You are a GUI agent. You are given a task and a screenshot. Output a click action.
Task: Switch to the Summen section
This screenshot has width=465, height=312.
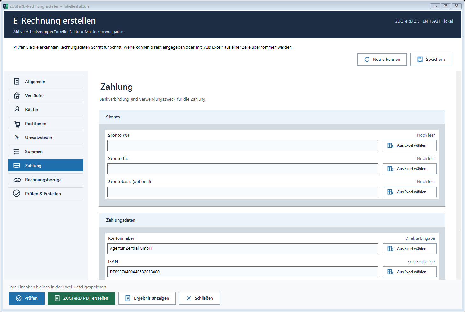[x=46, y=151]
